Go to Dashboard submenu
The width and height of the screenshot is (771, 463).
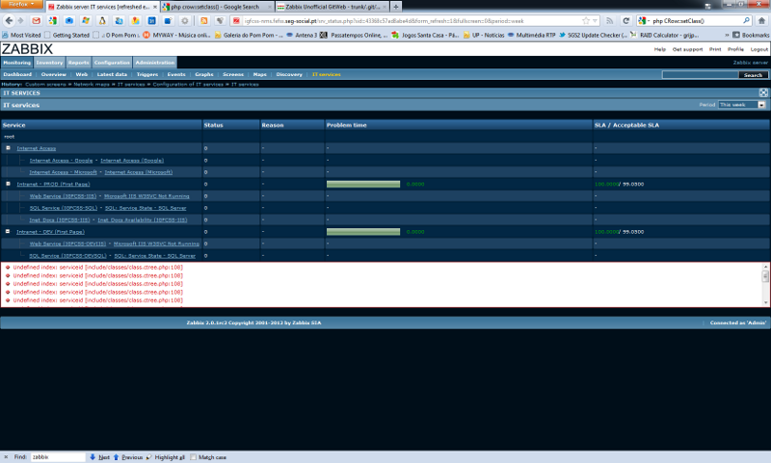(x=17, y=75)
